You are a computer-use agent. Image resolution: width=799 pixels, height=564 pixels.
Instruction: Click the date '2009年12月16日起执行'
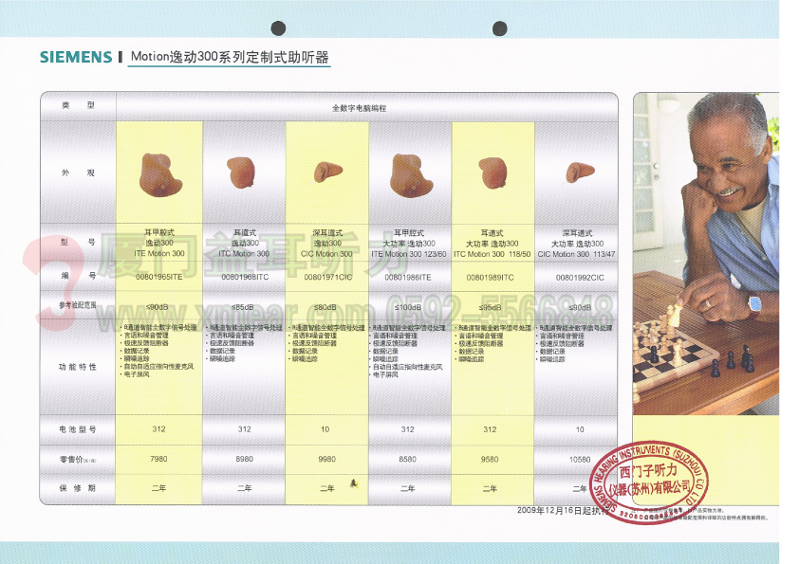tap(563, 510)
